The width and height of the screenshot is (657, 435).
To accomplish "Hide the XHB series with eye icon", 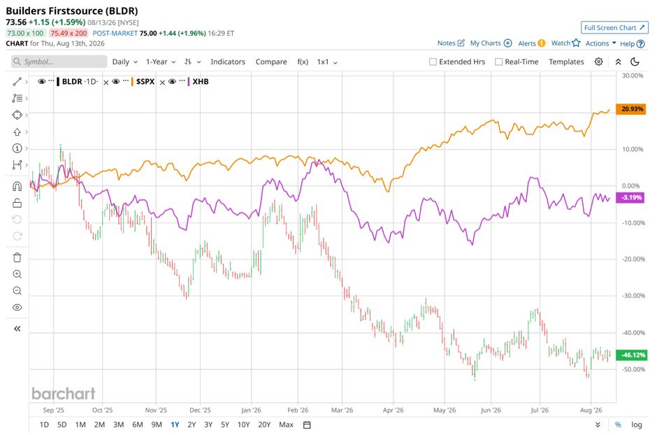I will (x=172, y=82).
